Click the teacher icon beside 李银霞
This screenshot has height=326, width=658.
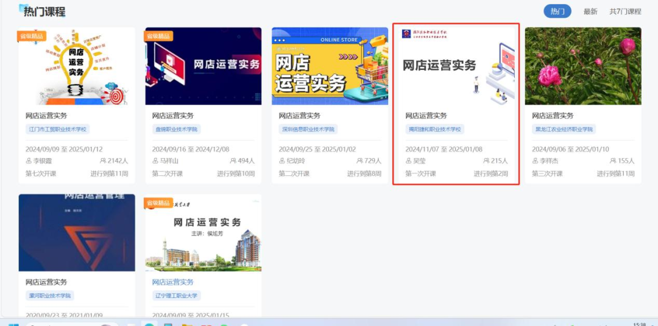point(29,161)
